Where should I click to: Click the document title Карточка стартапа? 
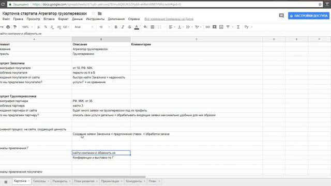click(44, 13)
